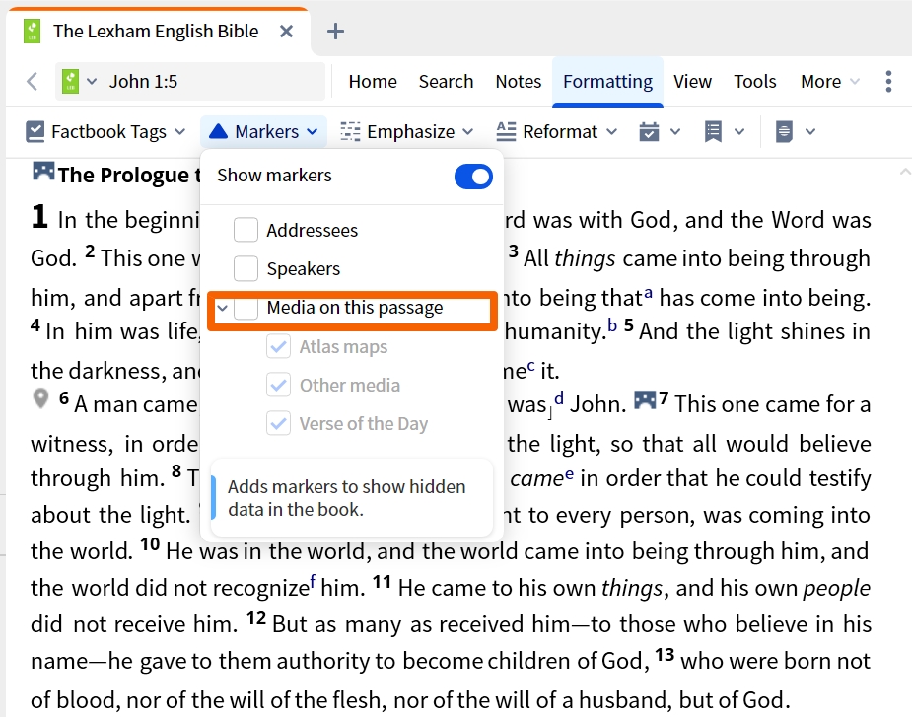
Task: Check the Addressees checkbox
Action: 246,230
